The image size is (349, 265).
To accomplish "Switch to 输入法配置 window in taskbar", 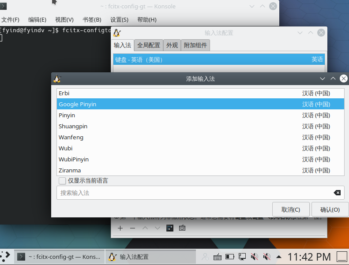I will [150, 257].
